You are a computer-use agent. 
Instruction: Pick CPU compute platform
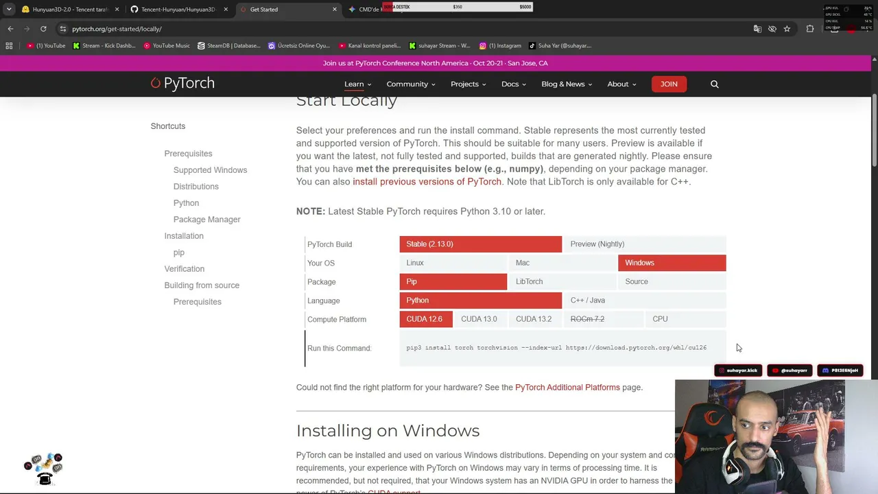[x=686, y=319]
